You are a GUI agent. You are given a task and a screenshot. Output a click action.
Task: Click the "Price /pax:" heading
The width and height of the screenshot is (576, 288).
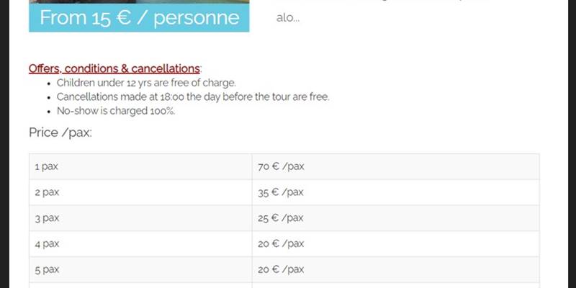(60, 132)
